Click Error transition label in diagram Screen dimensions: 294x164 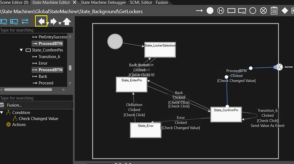pos(181,118)
